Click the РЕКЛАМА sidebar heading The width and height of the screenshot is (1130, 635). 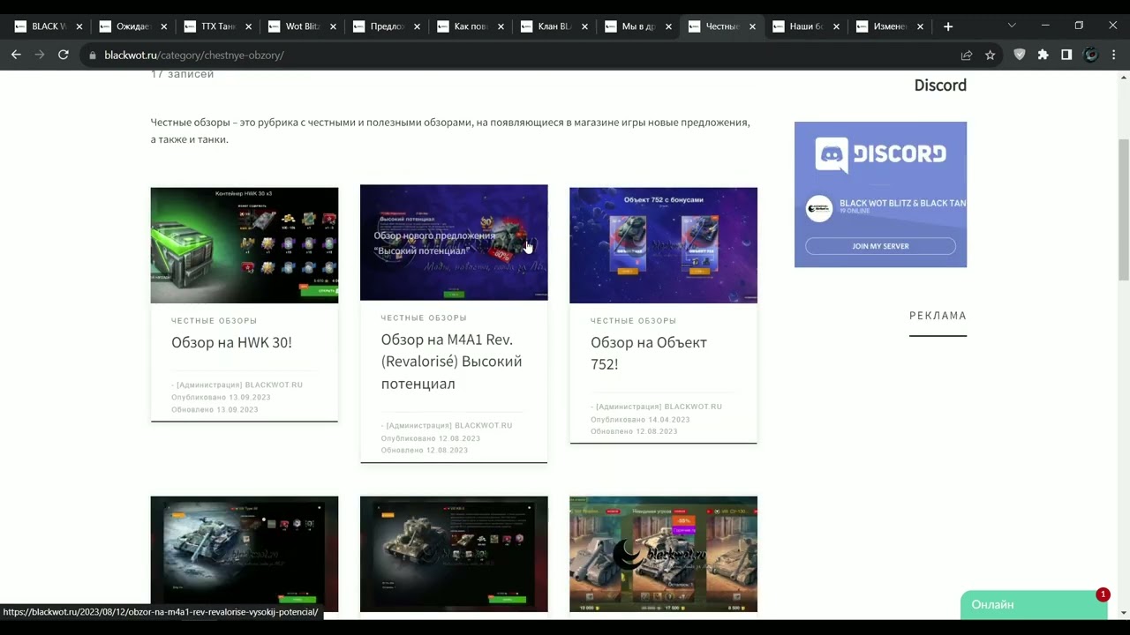938,316
